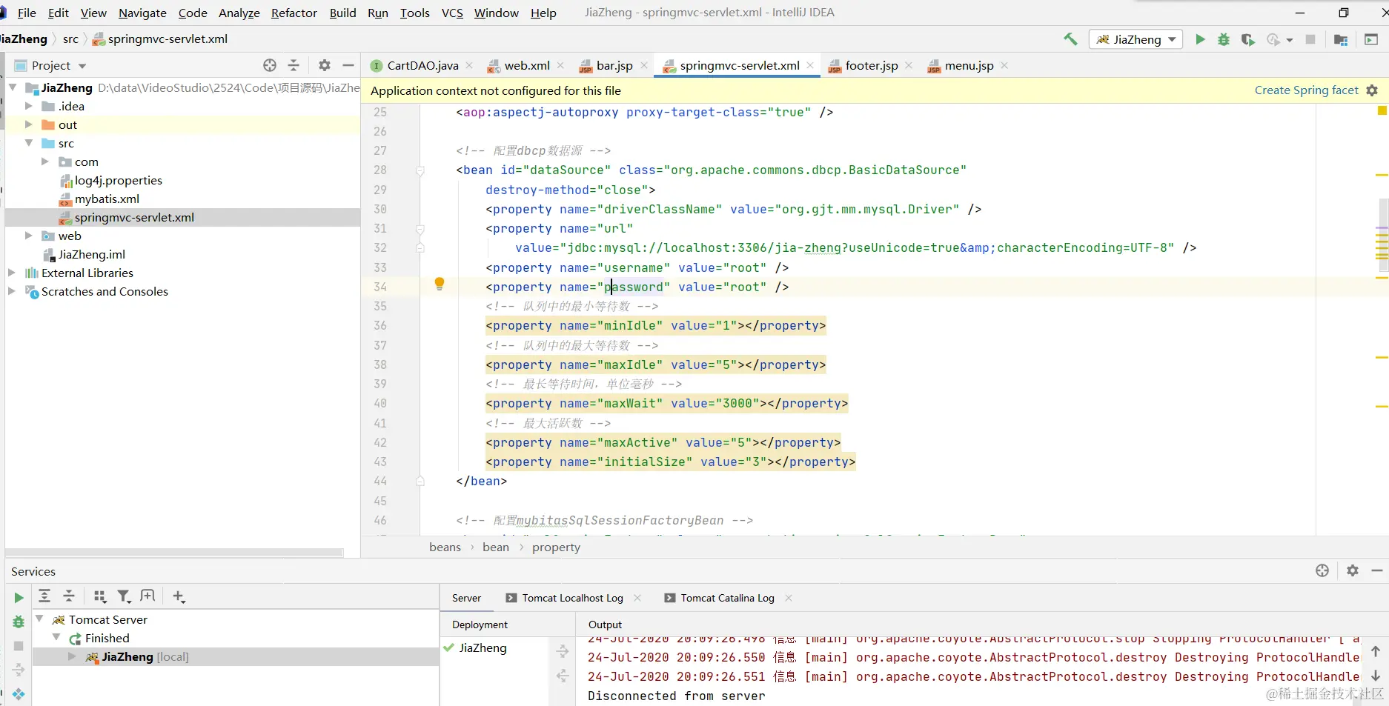Open the profiler options dropdown arrow
Image resolution: width=1389 pixels, height=706 pixels.
[x=1290, y=40]
